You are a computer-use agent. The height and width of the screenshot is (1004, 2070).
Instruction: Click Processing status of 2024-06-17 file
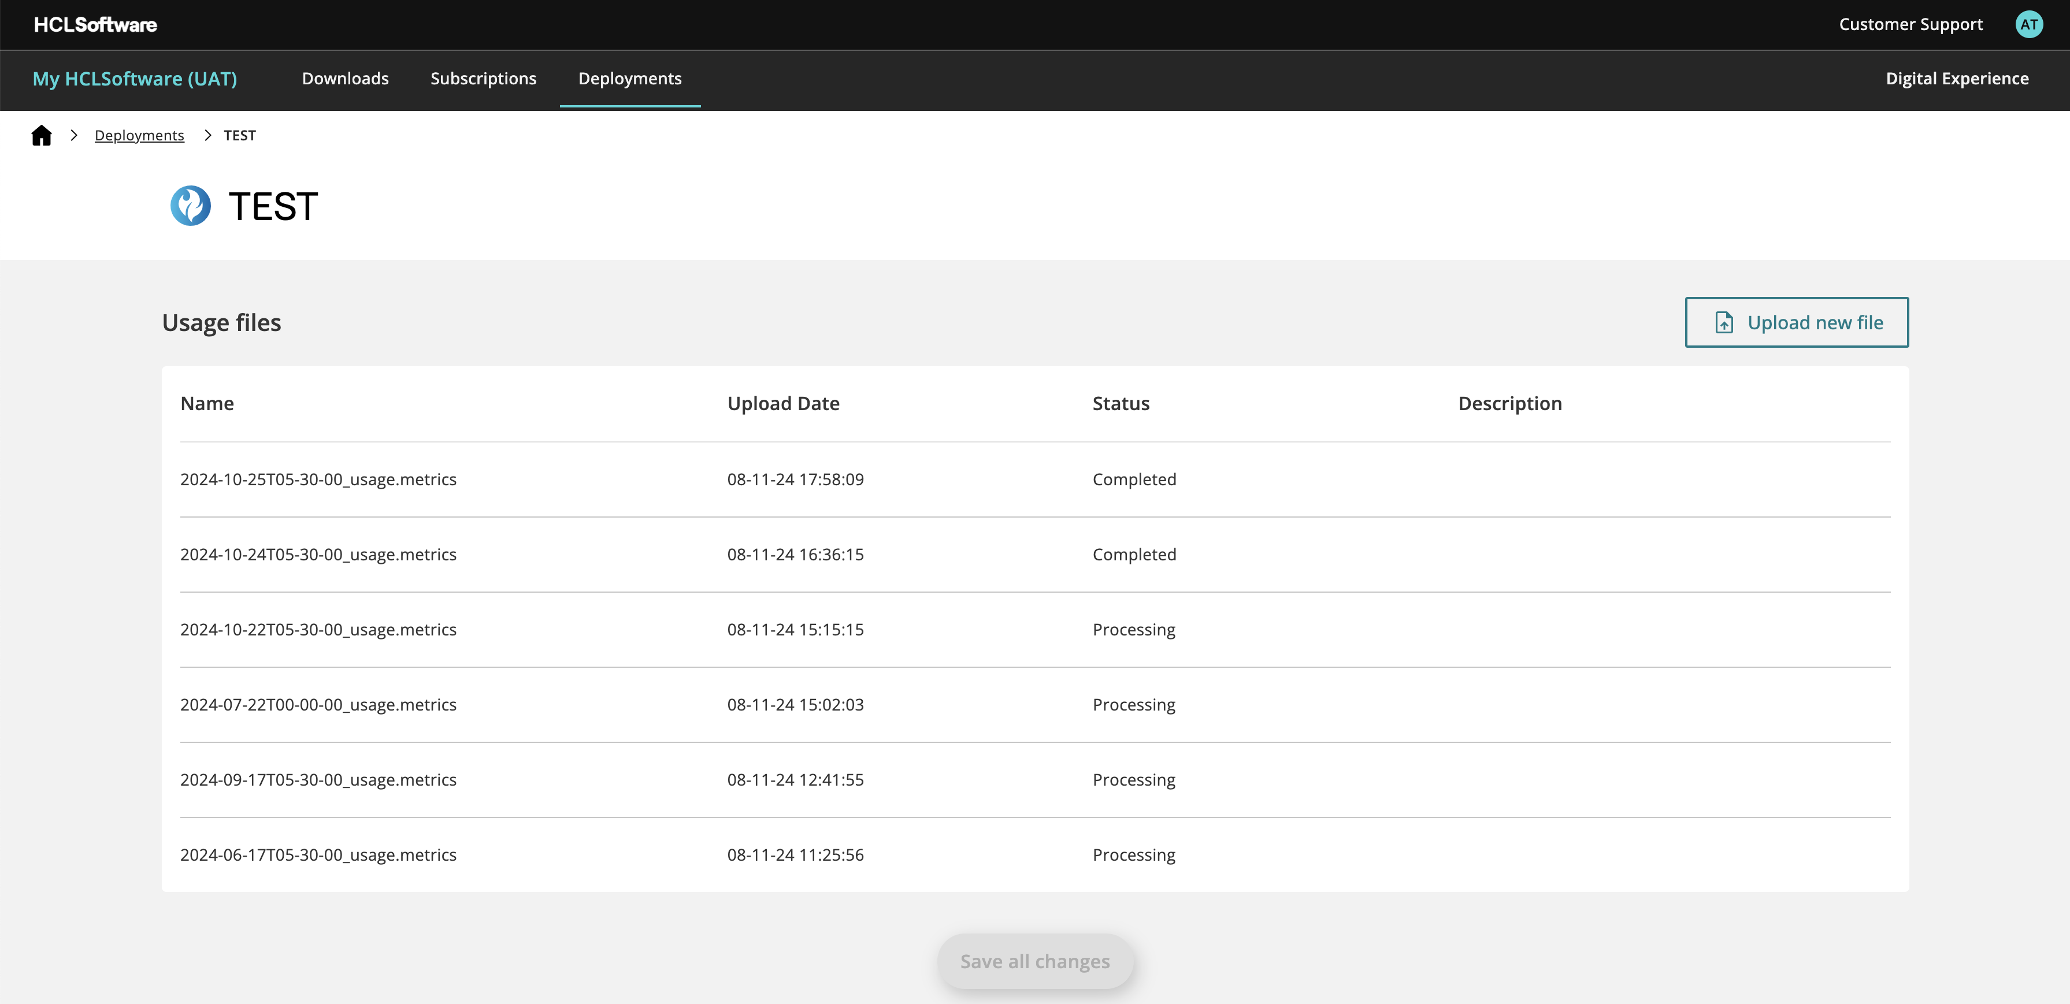(1134, 854)
